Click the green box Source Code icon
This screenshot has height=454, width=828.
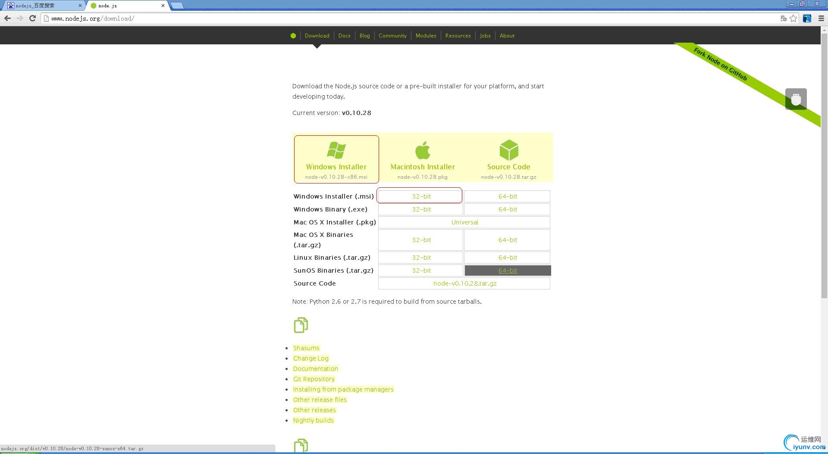pyautogui.click(x=509, y=150)
